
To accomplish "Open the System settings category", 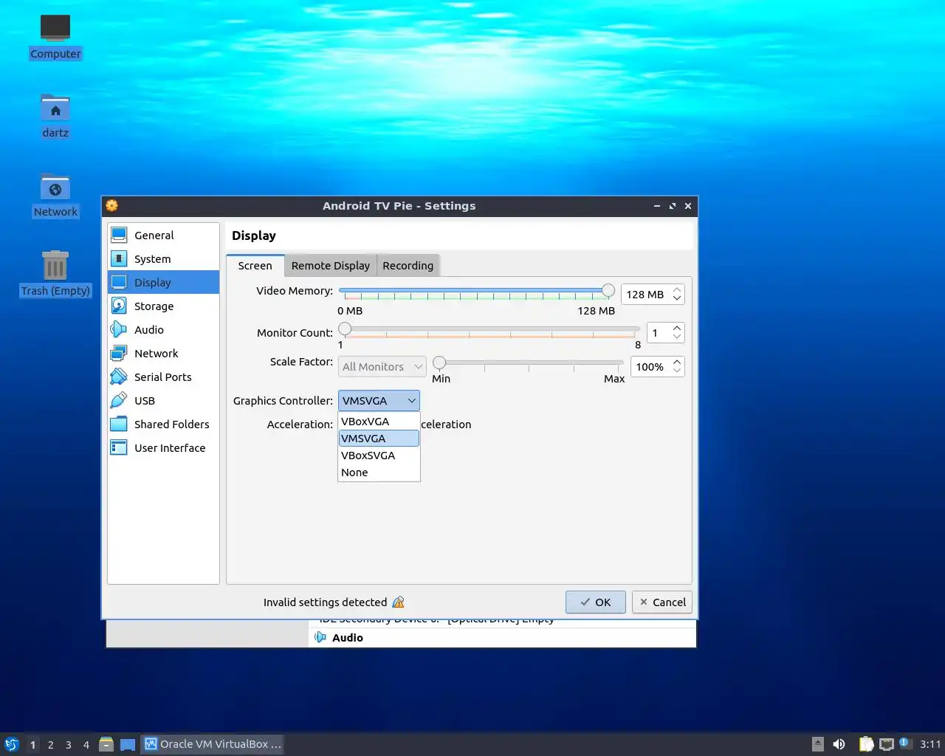I will pos(163,259).
